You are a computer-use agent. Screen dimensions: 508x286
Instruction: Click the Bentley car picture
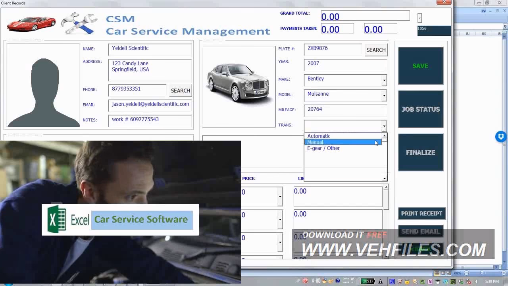click(239, 87)
